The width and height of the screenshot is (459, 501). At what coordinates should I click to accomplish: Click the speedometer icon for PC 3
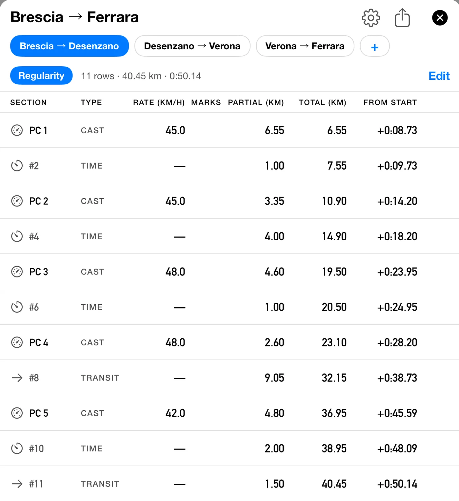17,272
